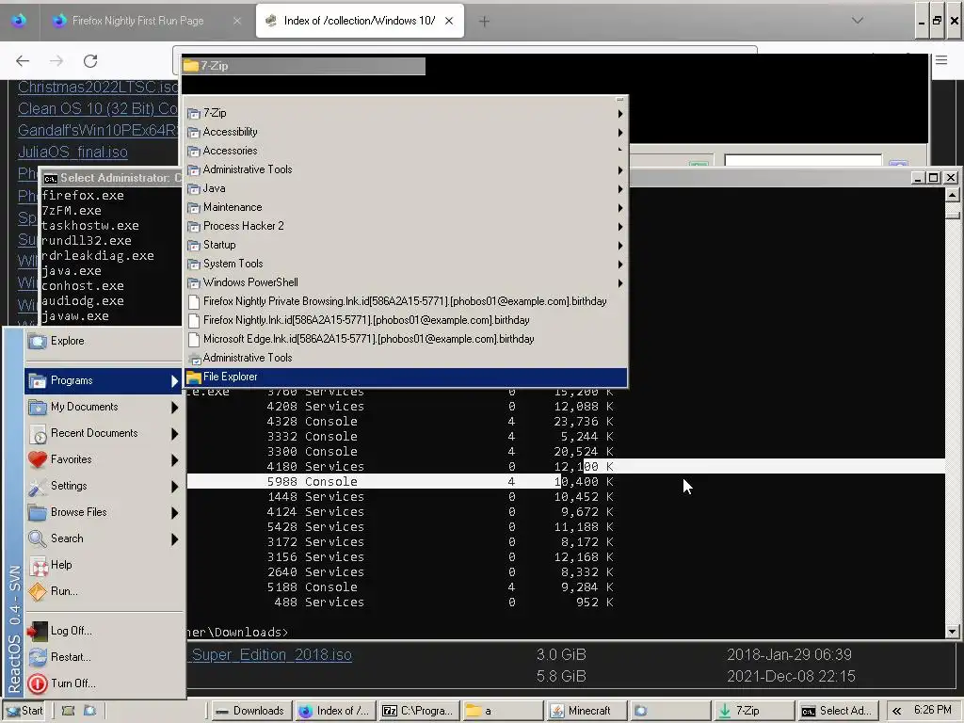Click the Programs folder icon in Start menu
Image resolution: width=964 pixels, height=723 pixels.
tap(38, 380)
